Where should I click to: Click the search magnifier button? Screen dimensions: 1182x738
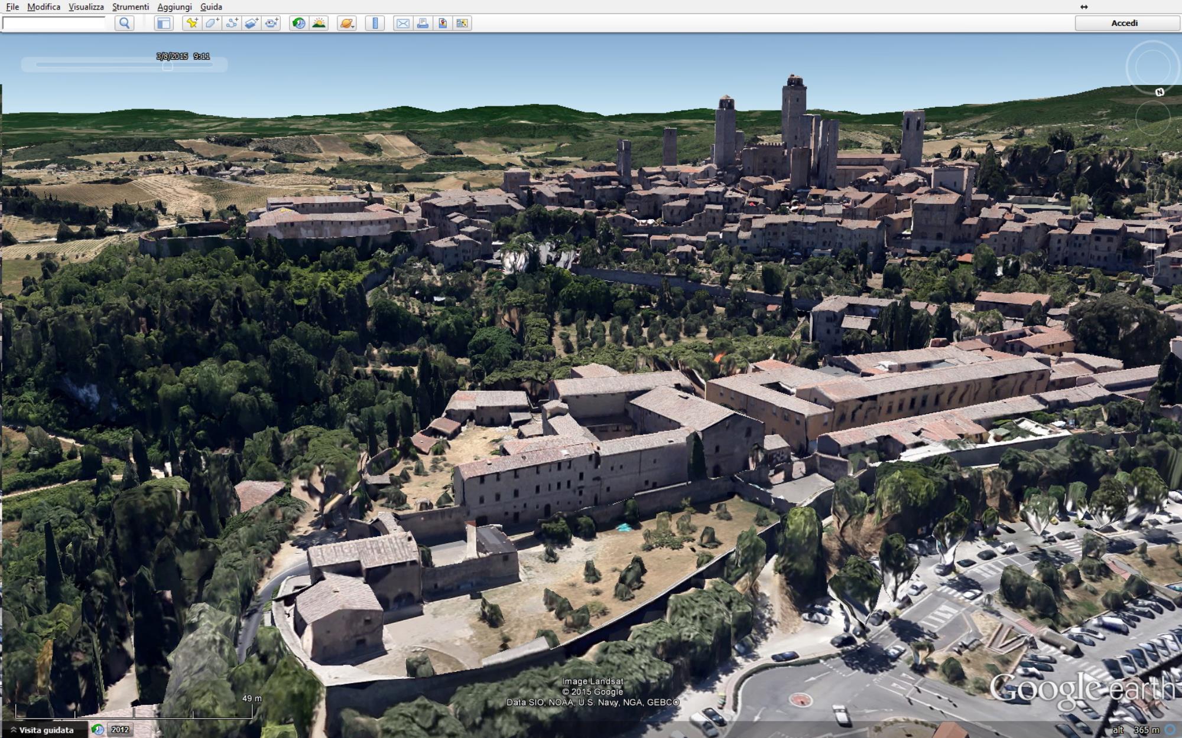(x=124, y=23)
